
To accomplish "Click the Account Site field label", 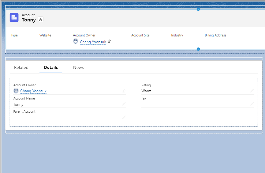I will point(140,35).
